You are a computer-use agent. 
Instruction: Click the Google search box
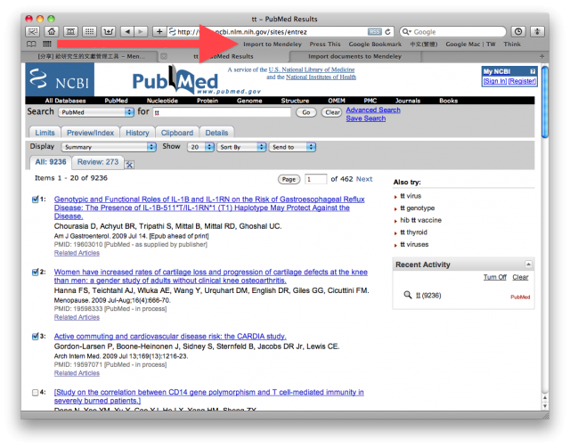click(x=452, y=32)
